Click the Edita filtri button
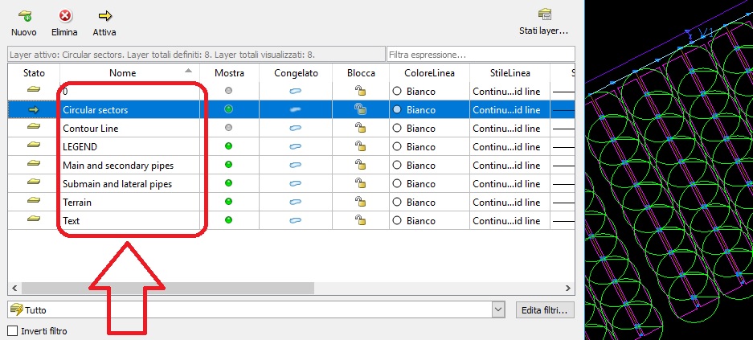This screenshot has width=753, height=340. pyautogui.click(x=543, y=309)
